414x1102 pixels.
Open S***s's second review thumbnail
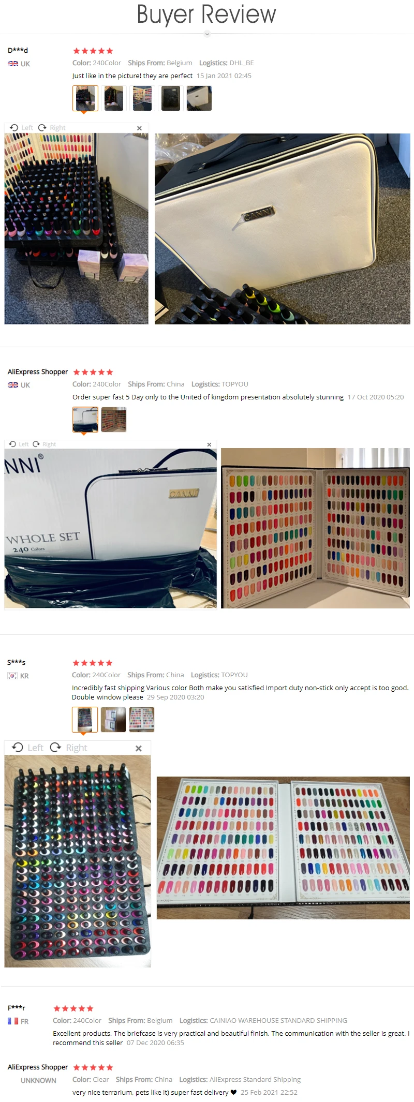113,720
